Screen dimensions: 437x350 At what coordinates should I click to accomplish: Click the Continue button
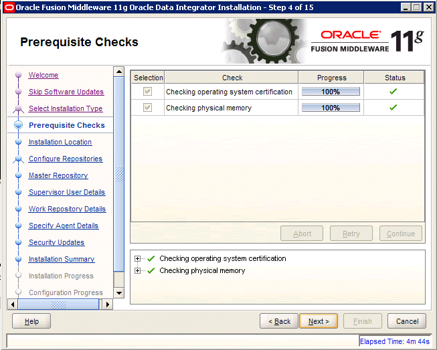pyautogui.click(x=400, y=234)
